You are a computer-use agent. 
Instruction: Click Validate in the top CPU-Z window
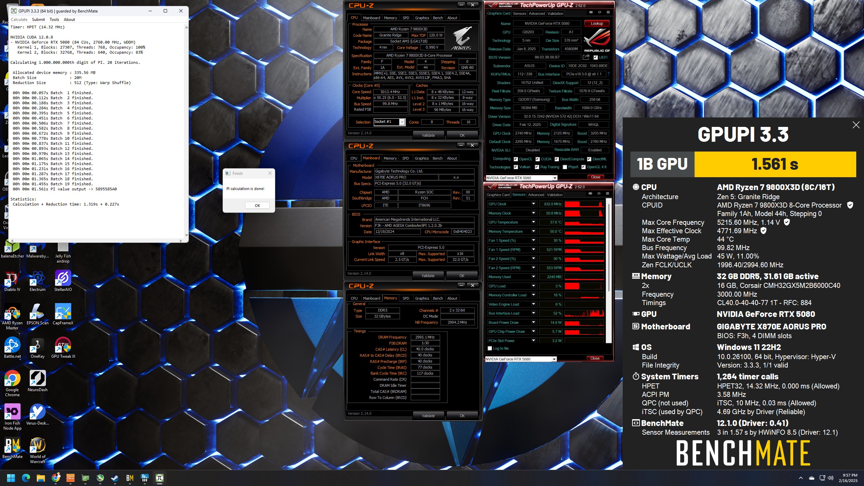(x=428, y=135)
